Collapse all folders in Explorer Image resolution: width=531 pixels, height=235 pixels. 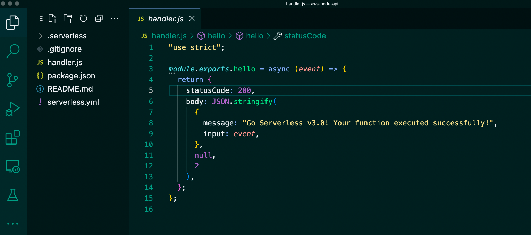[99, 19]
